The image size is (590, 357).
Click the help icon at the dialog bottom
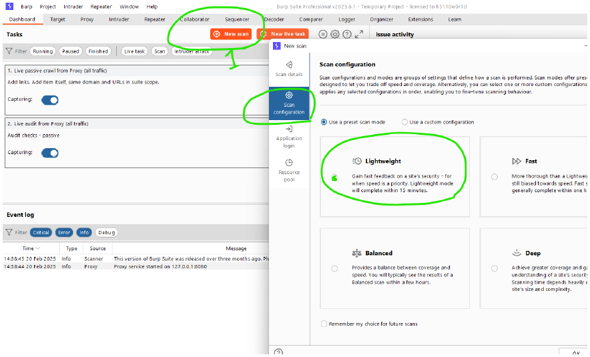click(x=278, y=352)
